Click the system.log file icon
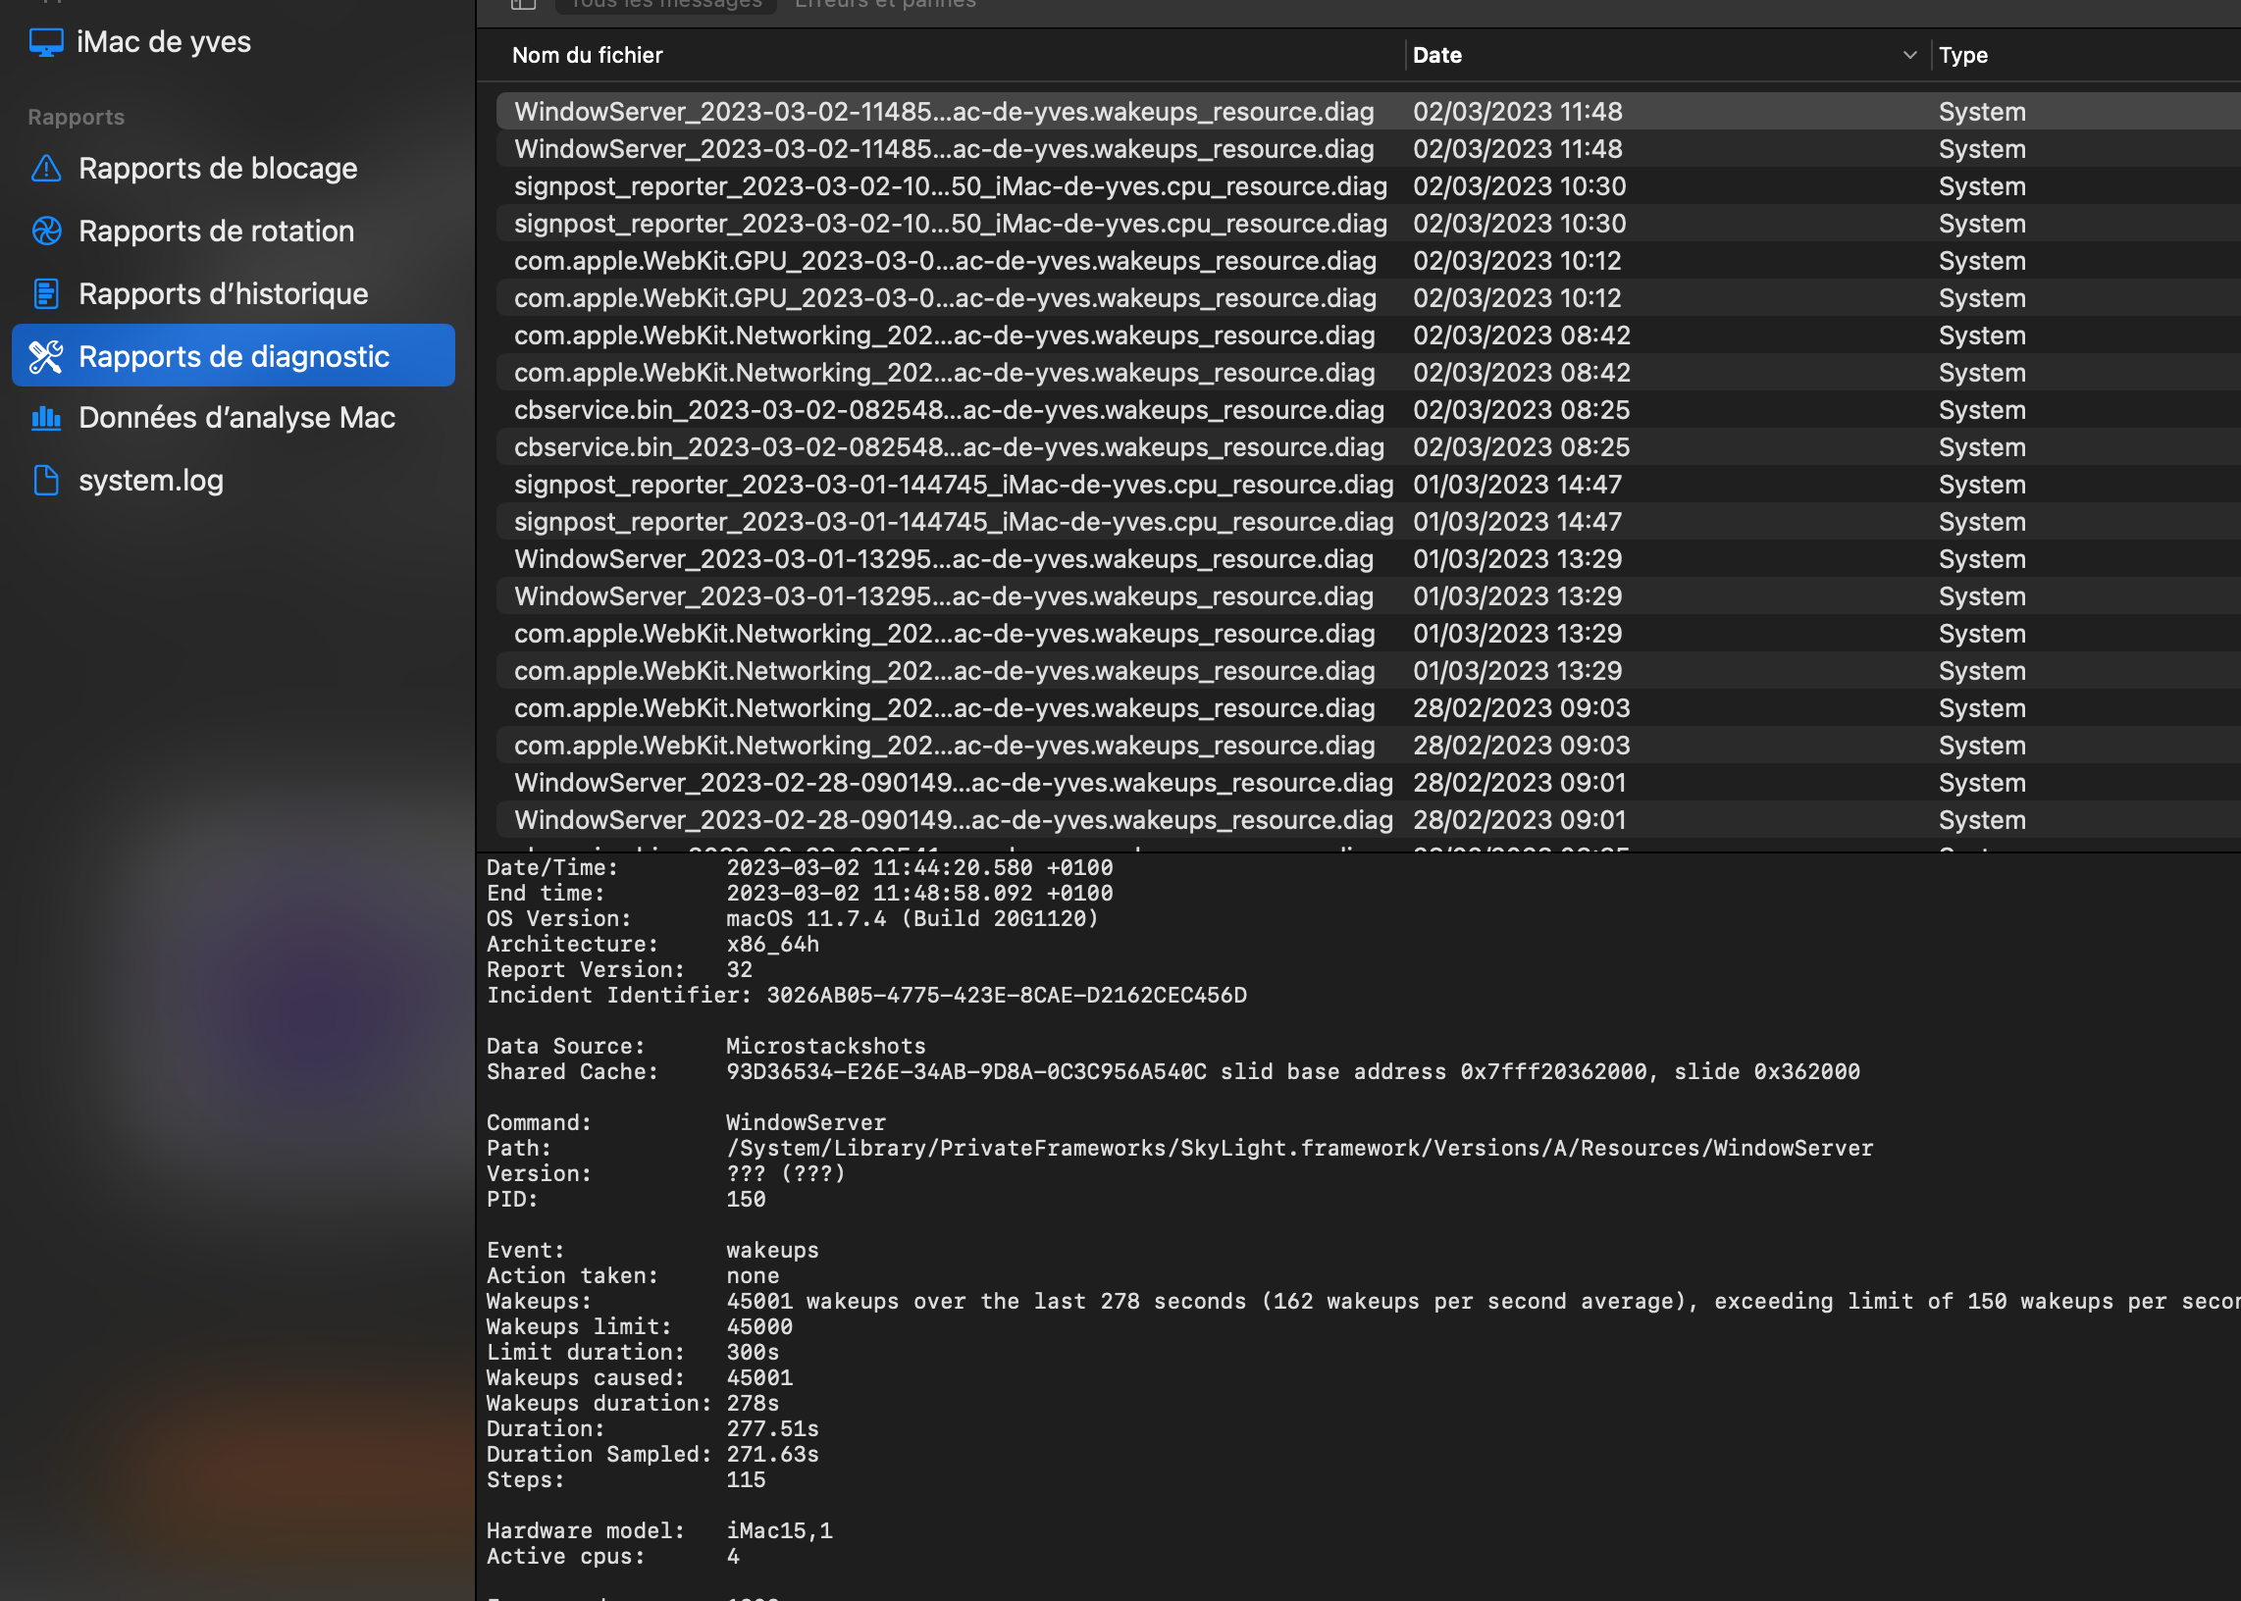 46,481
